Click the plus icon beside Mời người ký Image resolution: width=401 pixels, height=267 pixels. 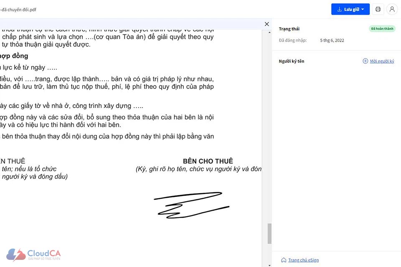tap(365, 61)
